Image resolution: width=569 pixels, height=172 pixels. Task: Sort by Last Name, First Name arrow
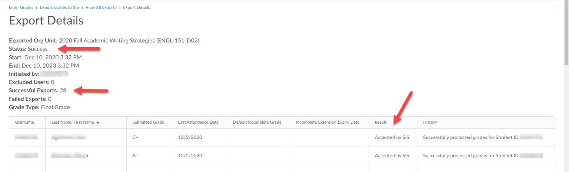(x=98, y=123)
